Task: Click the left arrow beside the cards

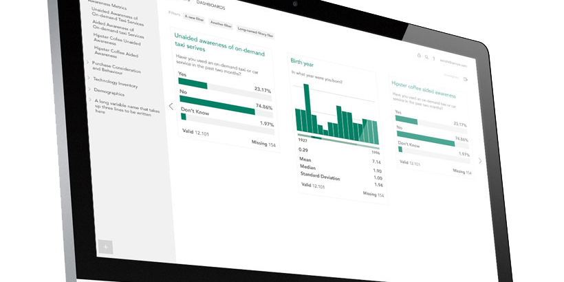Action: click(x=171, y=106)
